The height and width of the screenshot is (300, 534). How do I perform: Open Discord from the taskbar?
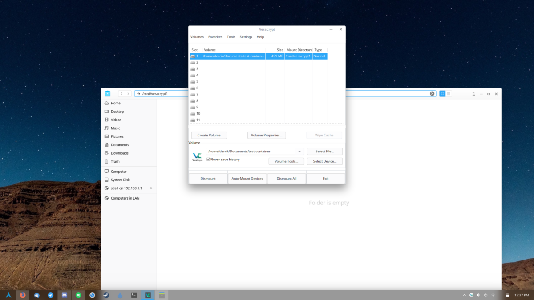[x=64, y=295]
